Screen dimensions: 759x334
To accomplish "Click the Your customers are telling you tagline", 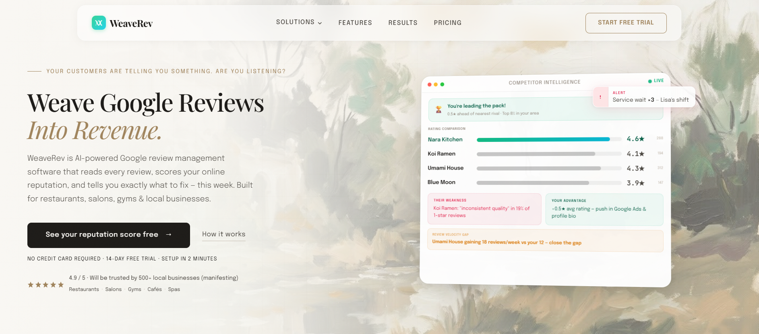I will pyautogui.click(x=166, y=71).
